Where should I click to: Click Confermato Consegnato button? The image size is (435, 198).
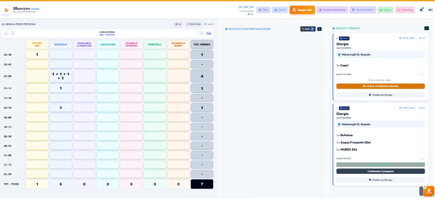[380, 171]
